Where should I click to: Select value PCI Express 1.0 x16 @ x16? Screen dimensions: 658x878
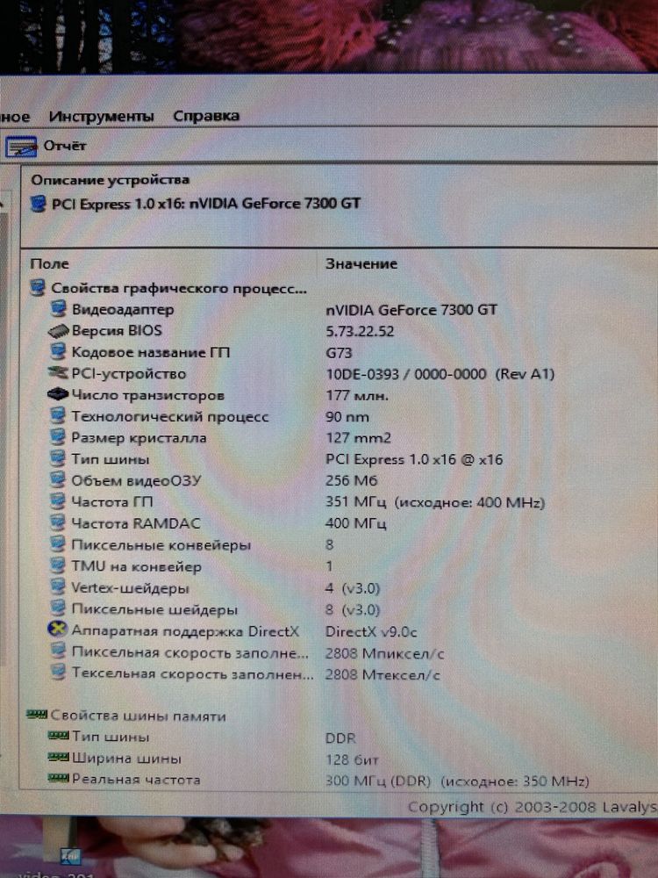414,459
